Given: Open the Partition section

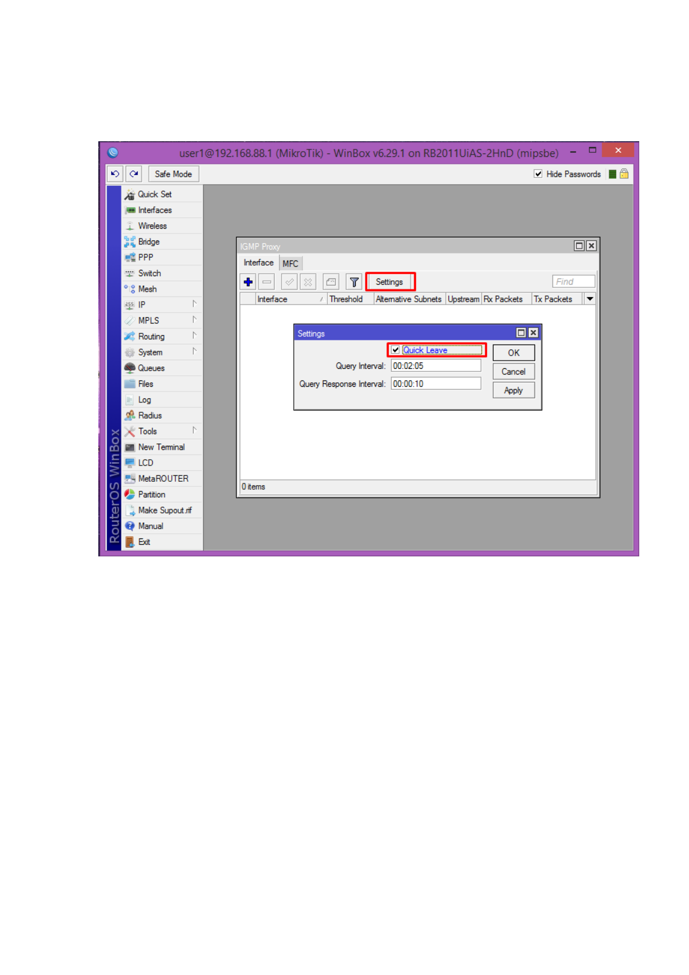Looking at the screenshot, I should click(x=162, y=494).
